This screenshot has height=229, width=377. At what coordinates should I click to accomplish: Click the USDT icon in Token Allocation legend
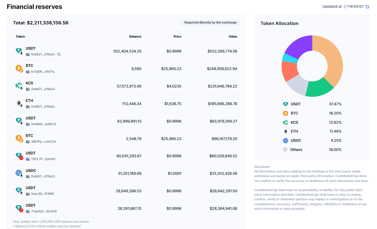(285, 104)
